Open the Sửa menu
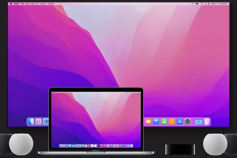The height and width of the screenshot is (158, 237). pos(27,4)
